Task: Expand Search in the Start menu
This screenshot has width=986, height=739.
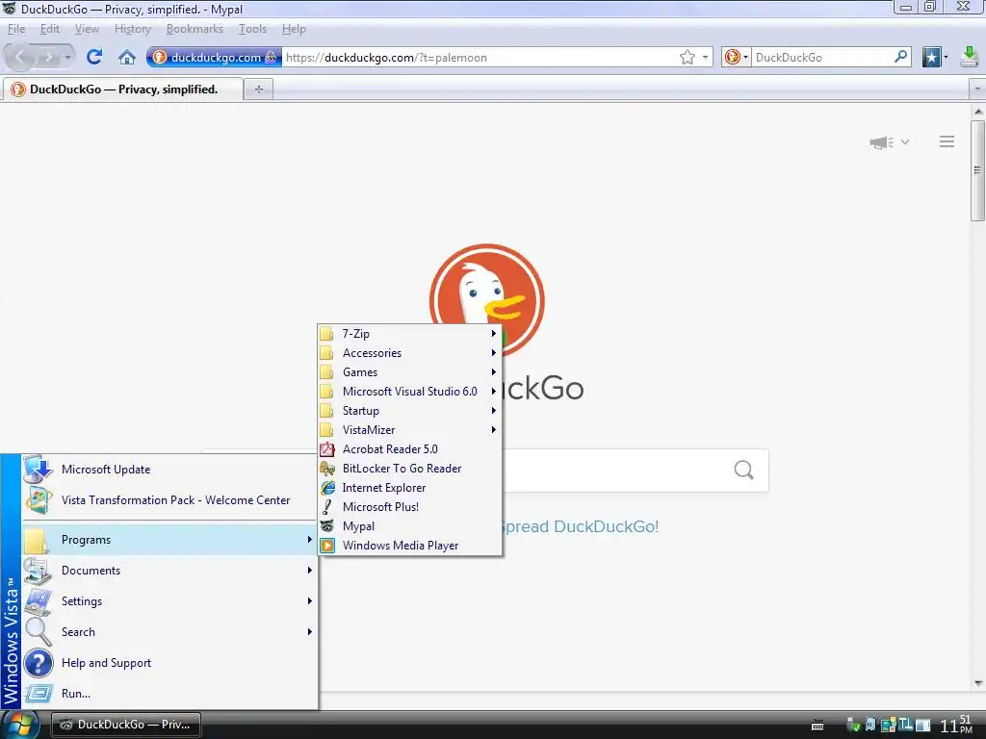Action: 169,632
